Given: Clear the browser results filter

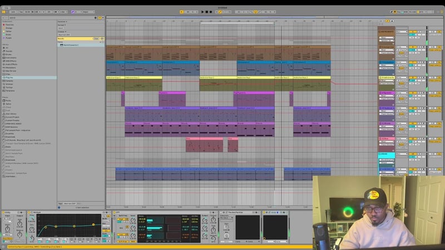Looking at the screenshot, I should point(96,38).
